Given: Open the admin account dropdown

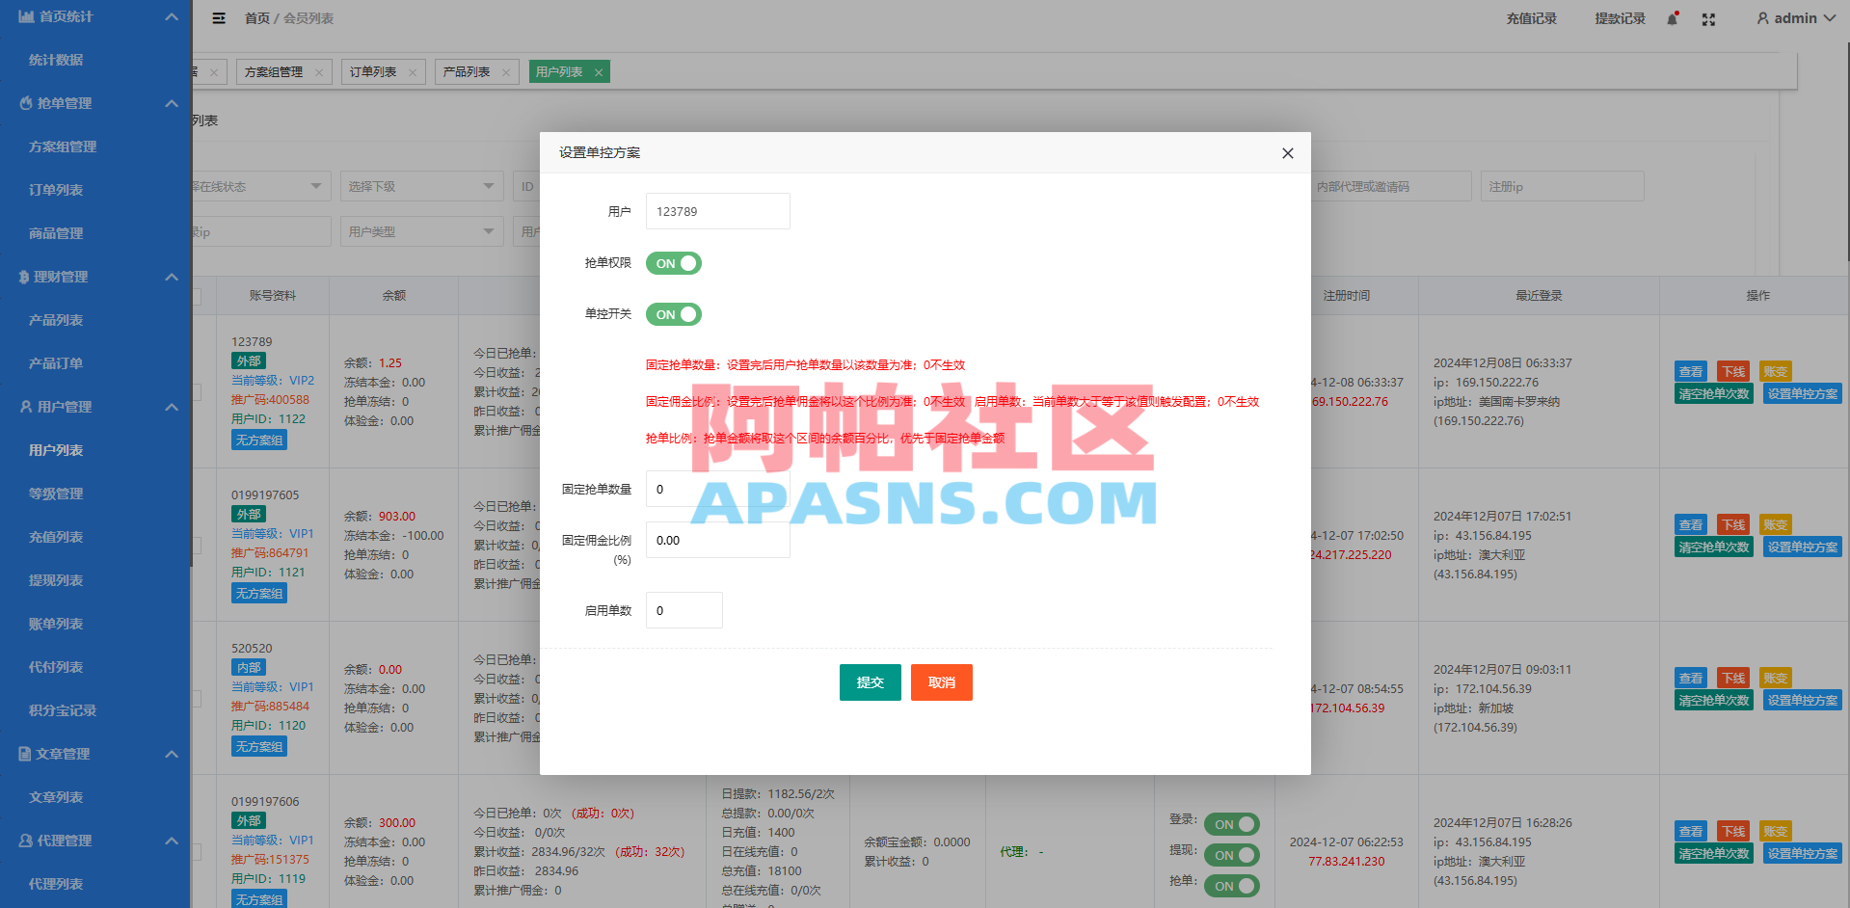Looking at the screenshot, I should (x=1794, y=18).
